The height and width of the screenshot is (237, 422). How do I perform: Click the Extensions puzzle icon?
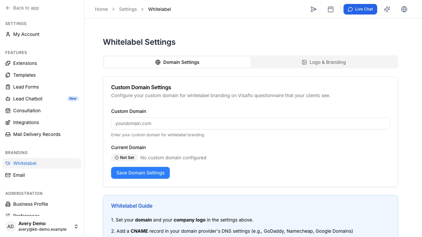click(8, 63)
